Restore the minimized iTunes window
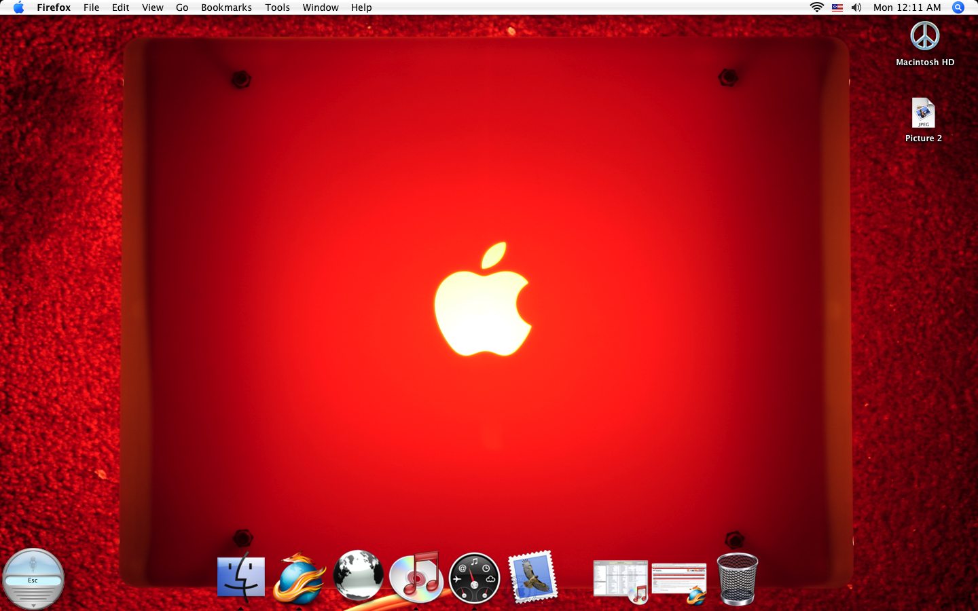 [x=621, y=581]
